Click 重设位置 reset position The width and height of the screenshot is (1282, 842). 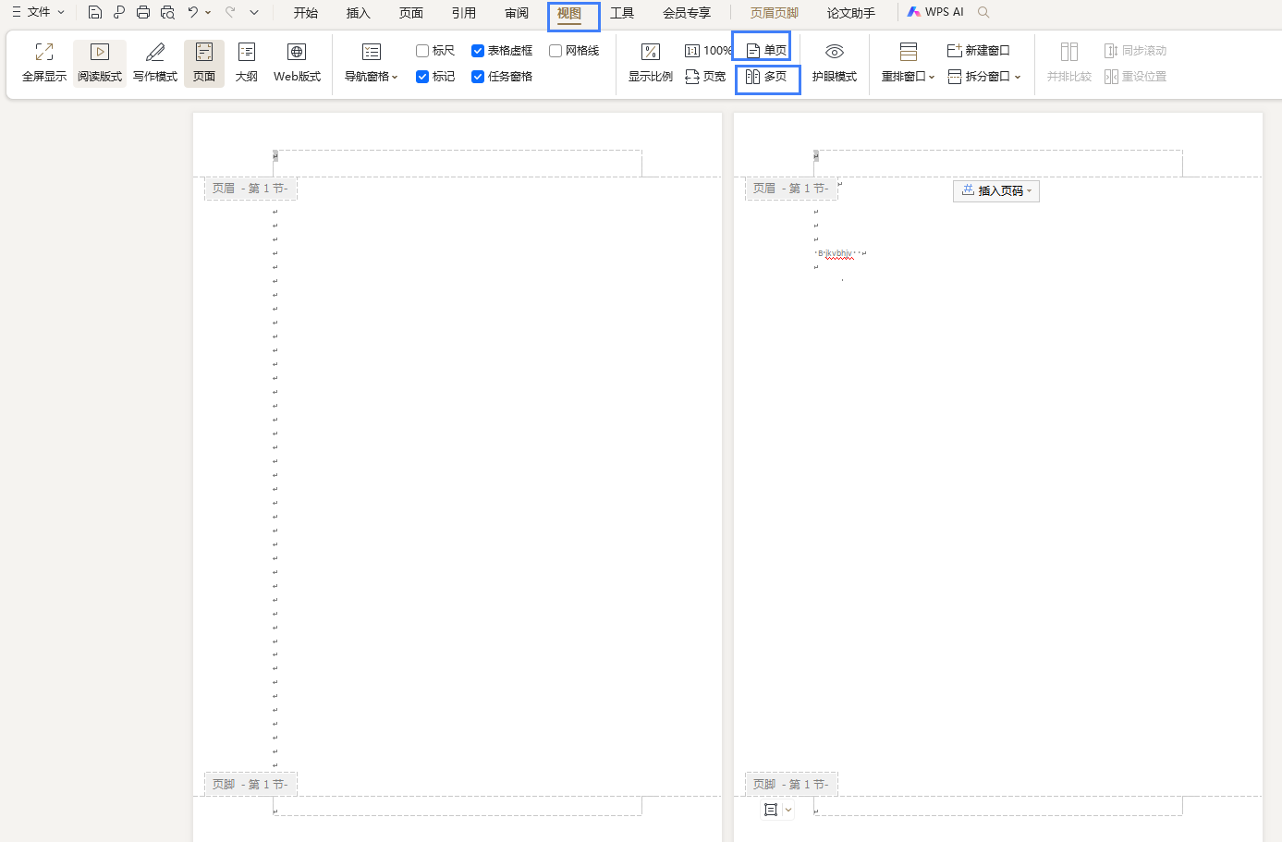(1135, 77)
